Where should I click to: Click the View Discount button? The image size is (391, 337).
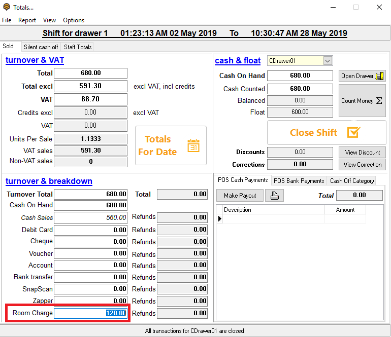point(362,153)
